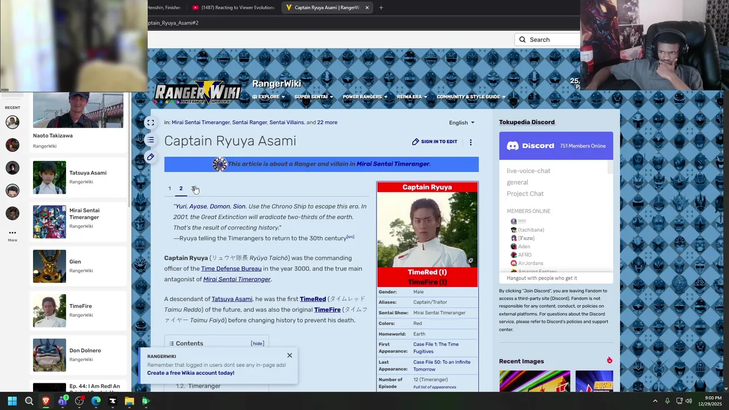Click the RangerWiki logo
Viewport: 729px width, 410px height.
coord(198,92)
